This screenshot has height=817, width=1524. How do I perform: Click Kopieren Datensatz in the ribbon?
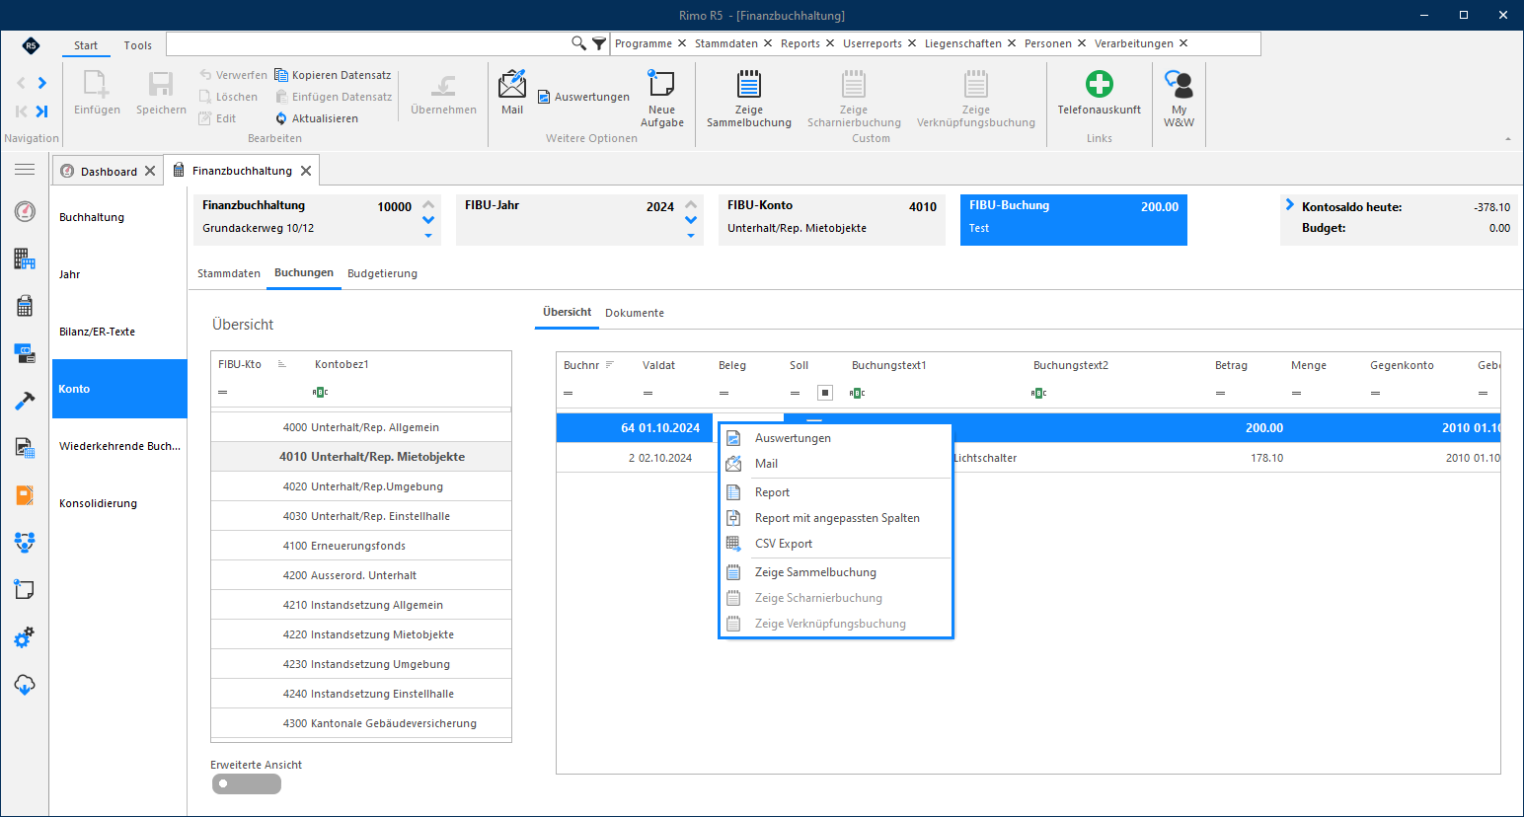(333, 75)
